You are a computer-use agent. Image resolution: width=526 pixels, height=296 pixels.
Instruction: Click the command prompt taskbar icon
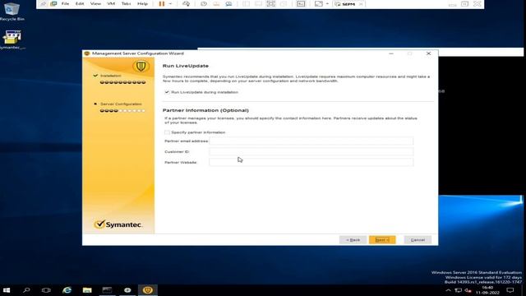tap(108, 290)
